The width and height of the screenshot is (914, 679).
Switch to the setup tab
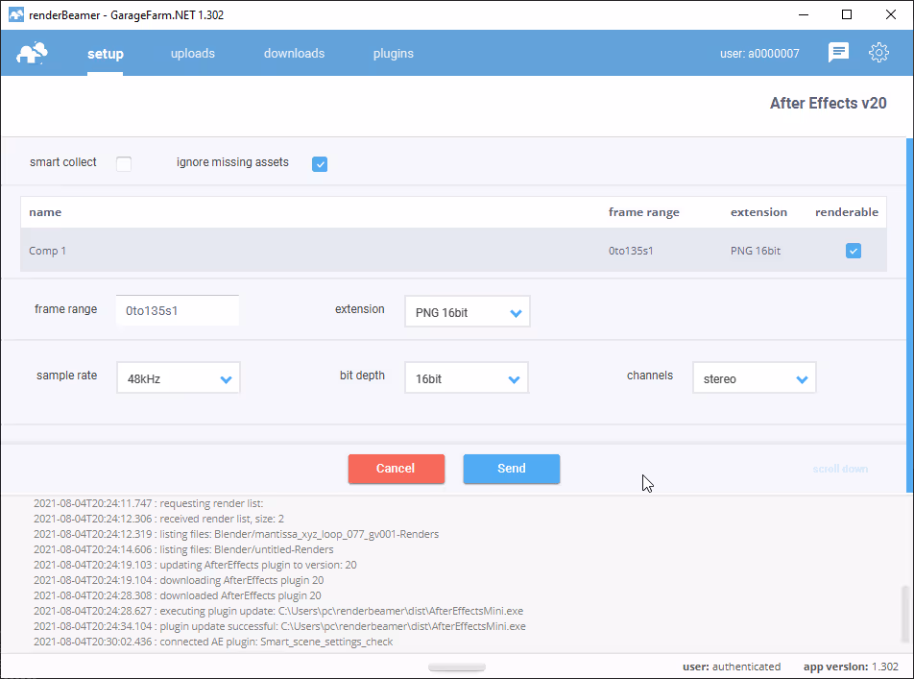(x=106, y=54)
